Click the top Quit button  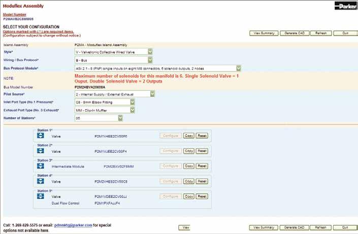click(345, 33)
